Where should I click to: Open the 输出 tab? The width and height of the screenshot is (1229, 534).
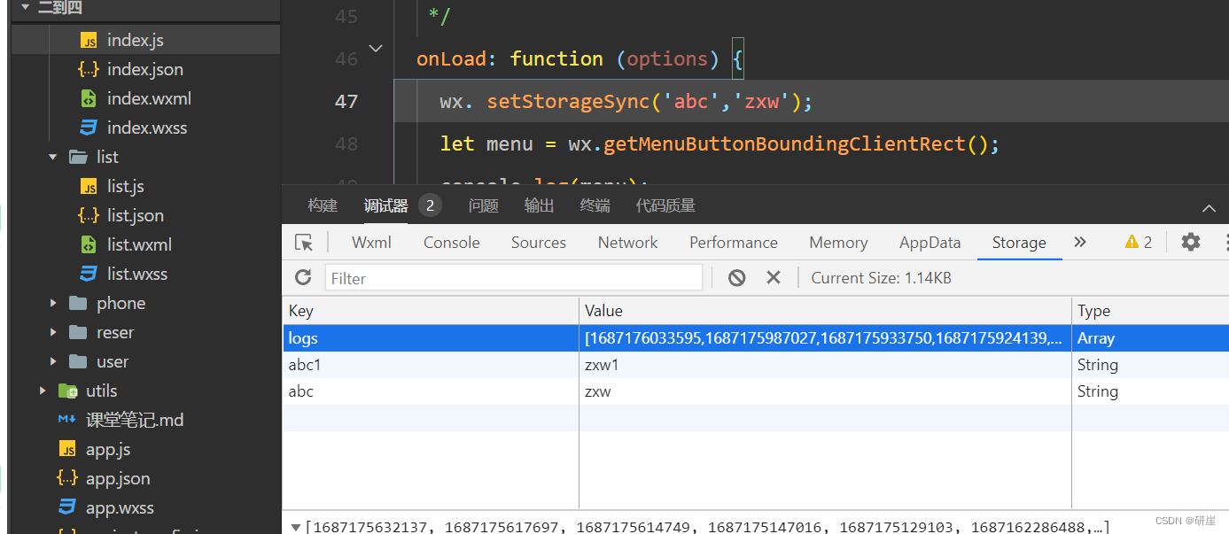540,205
